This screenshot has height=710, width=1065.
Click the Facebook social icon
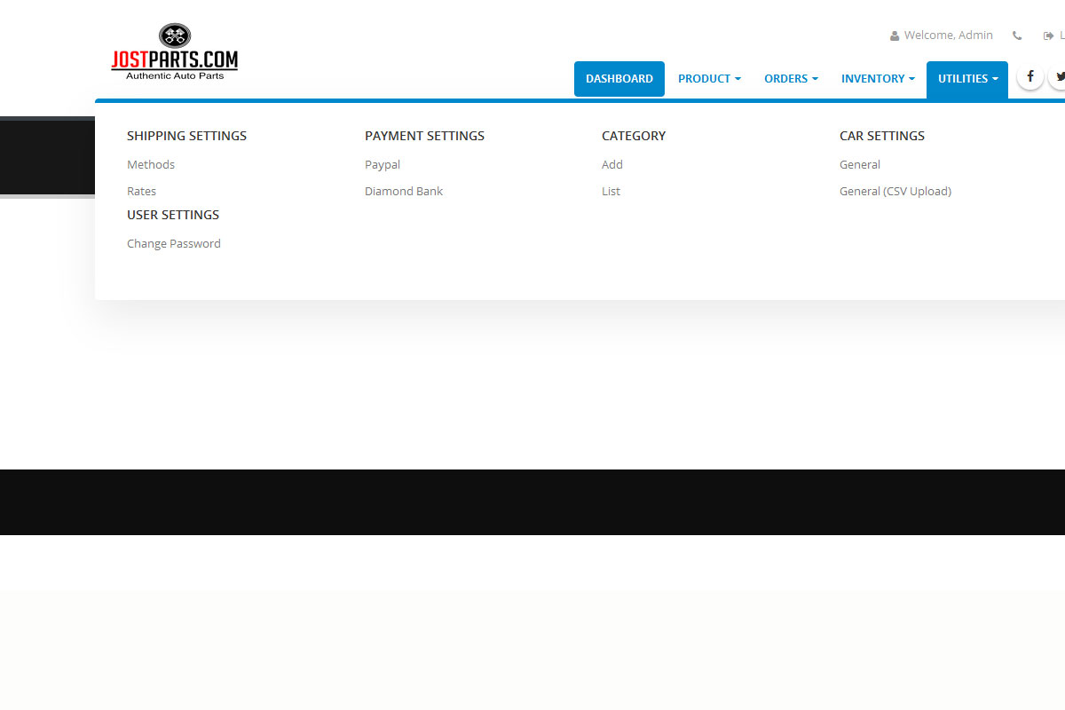[x=1029, y=77]
